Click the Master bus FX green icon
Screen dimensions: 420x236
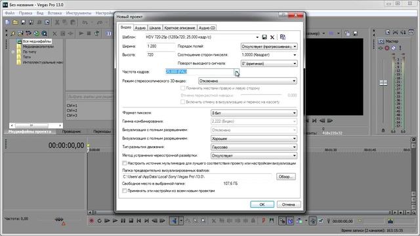point(381,48)
